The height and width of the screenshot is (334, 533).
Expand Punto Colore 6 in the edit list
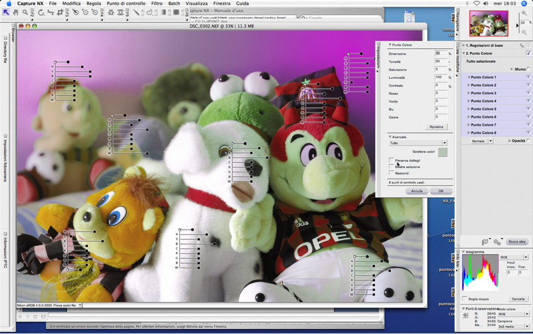pyautogui.click(x=469, y=117)
